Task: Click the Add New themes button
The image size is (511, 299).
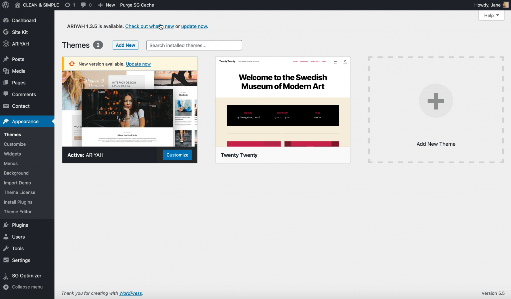Action: coord(125,45)
